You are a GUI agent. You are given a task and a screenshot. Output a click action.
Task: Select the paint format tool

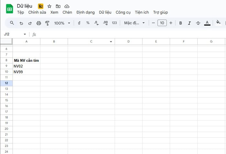point(47,23)
